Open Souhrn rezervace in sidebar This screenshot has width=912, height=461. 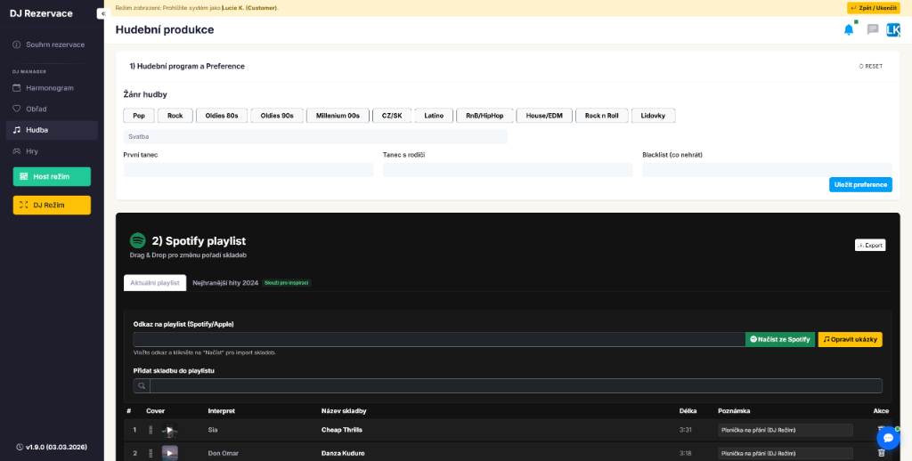tap(52, 44)
